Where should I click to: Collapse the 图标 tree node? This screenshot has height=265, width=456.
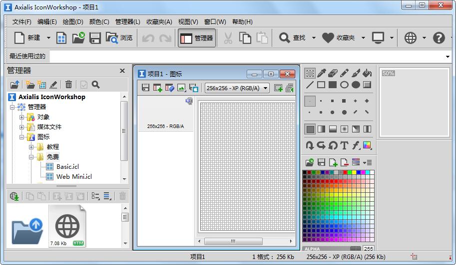click(22, 137)
